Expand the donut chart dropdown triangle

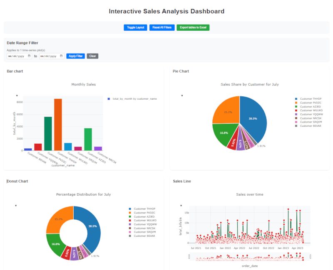click(16, 206)
